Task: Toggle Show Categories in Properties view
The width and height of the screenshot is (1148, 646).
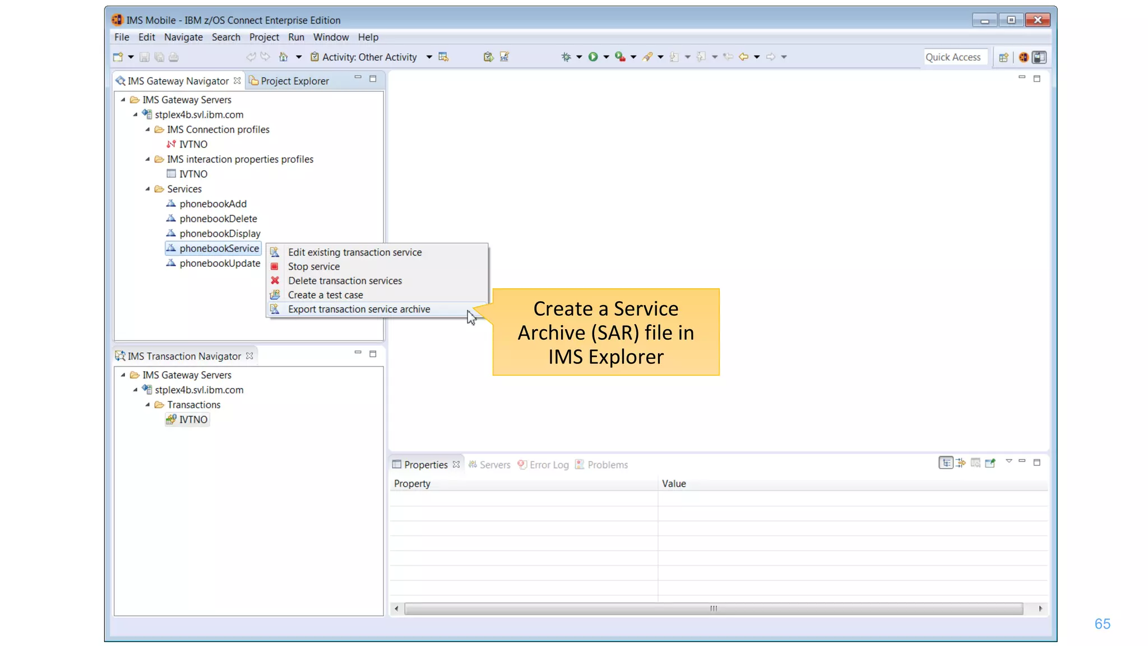Action: (x=946, y=463)
